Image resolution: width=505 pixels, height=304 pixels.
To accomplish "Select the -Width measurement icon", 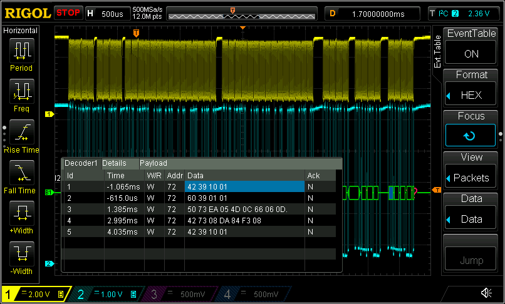I will tap(22, 254).
